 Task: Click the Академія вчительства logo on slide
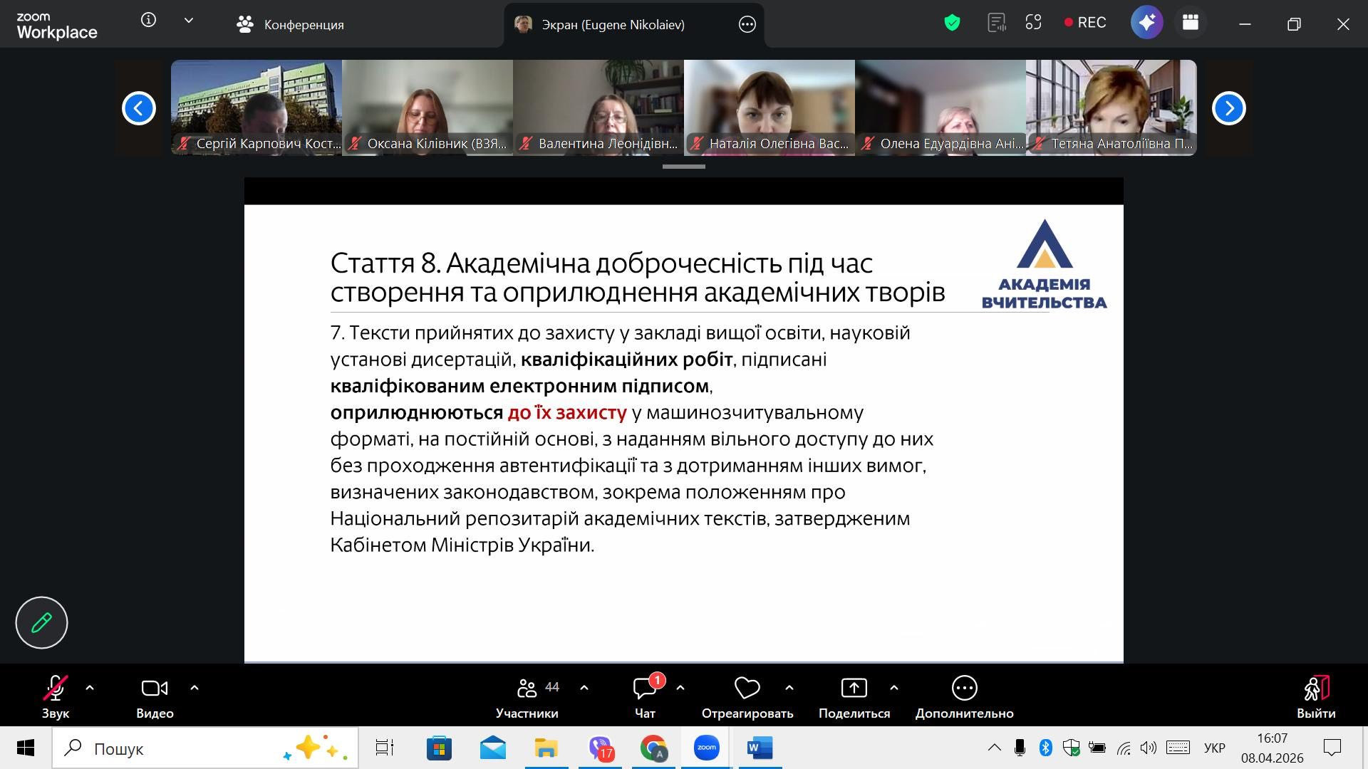pyautogui.click(x=1044, y=264)
